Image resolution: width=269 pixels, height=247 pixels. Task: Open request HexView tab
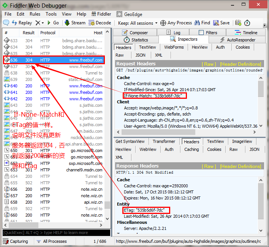click(199, 47)
